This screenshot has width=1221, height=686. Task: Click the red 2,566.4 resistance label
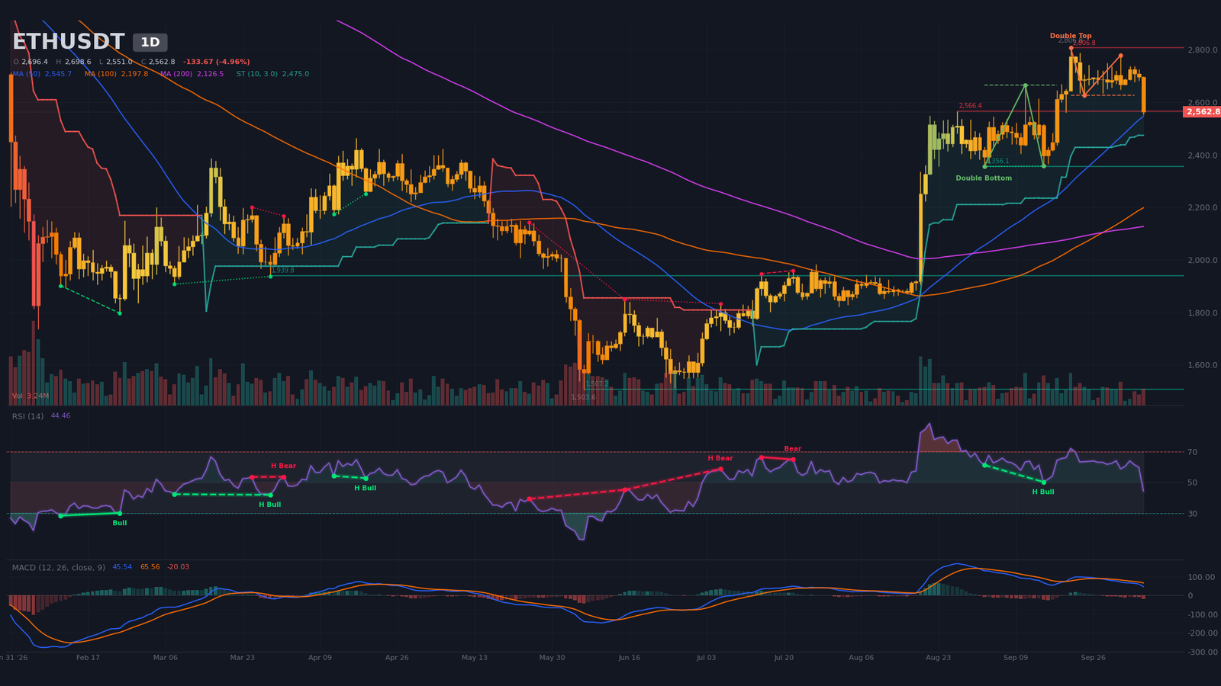(x=970, y=106)
